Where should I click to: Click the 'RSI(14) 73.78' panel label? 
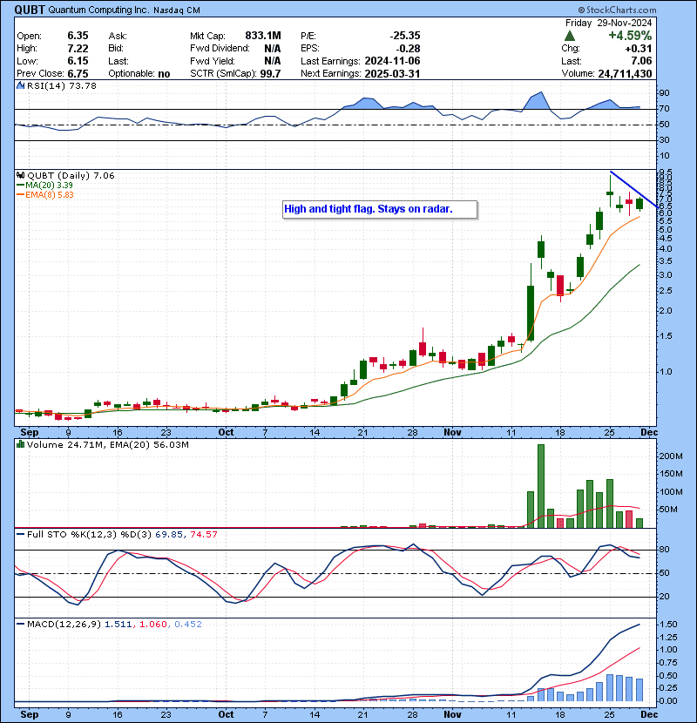coord(61,85)
